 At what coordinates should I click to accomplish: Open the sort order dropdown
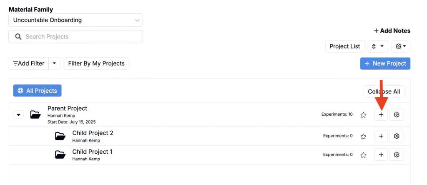point(378,46)
